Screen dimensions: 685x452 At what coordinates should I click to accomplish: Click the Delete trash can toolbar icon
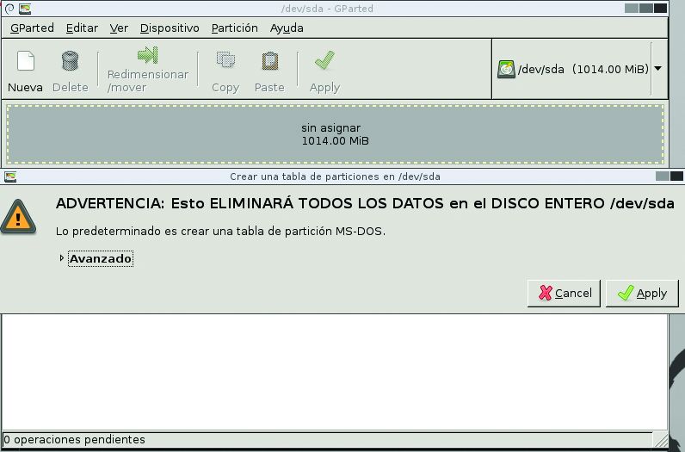[x=70, y=61]
